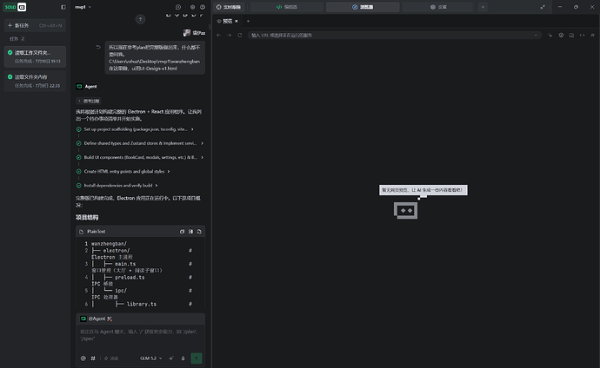
Task: Click the new task button
Action: pos(35,25)
